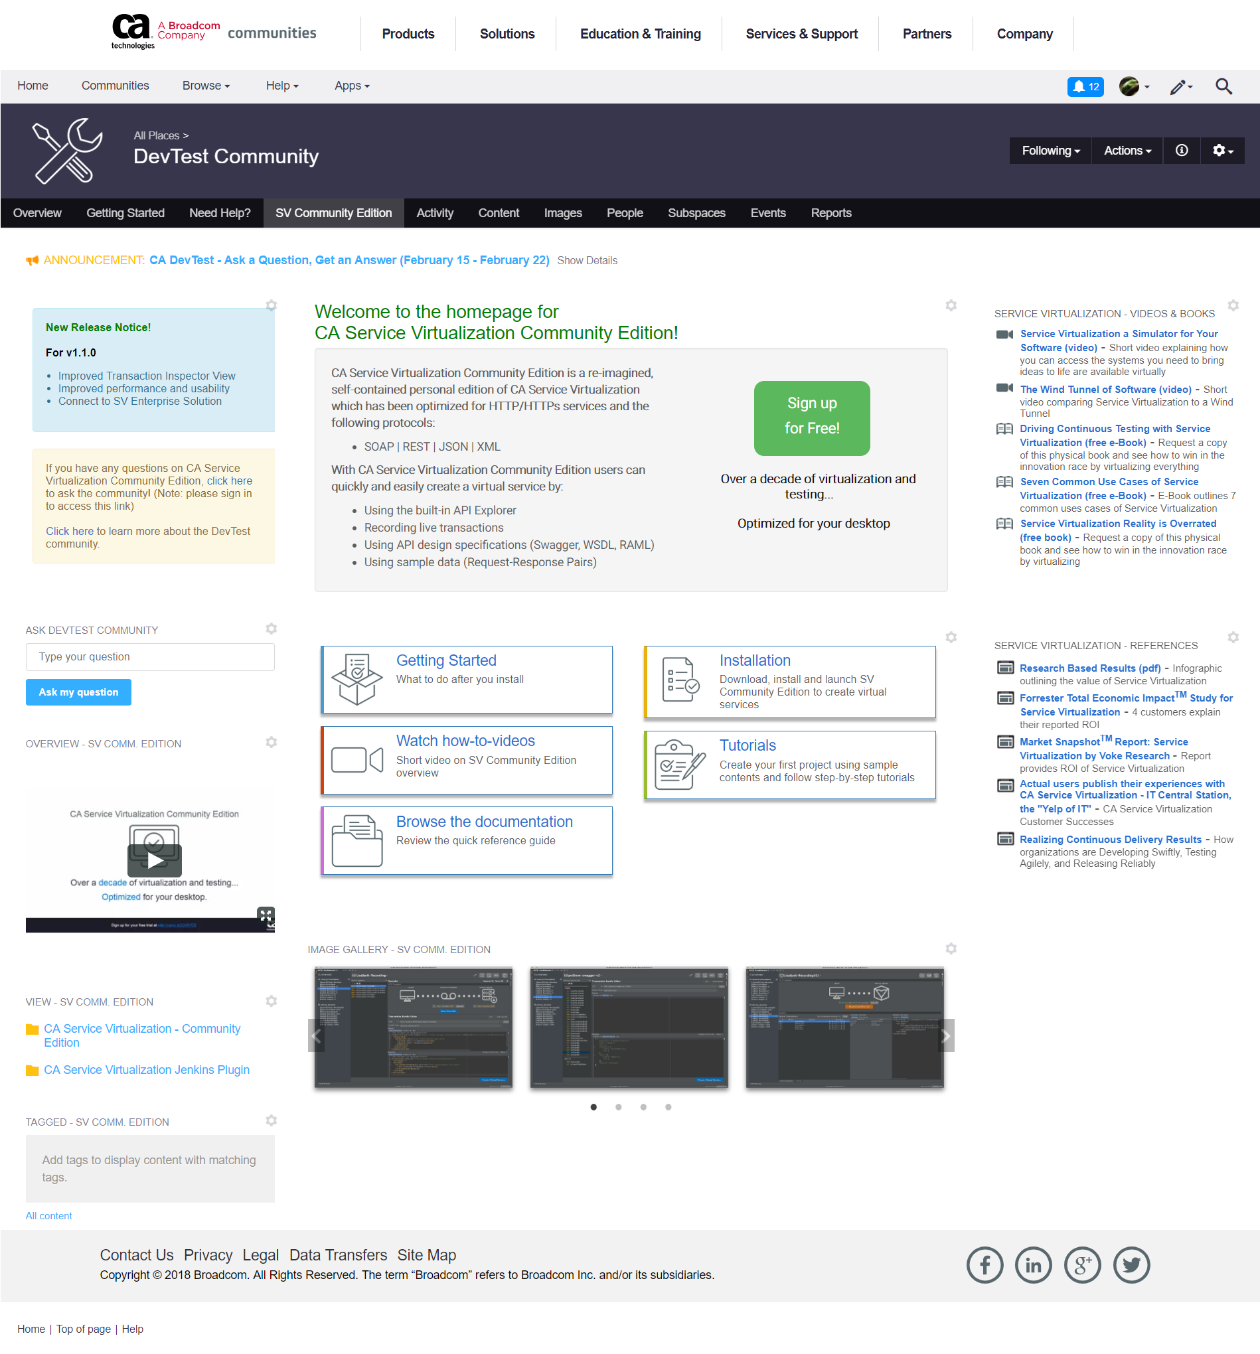Open the Actions dropdown

(1127, 151)
